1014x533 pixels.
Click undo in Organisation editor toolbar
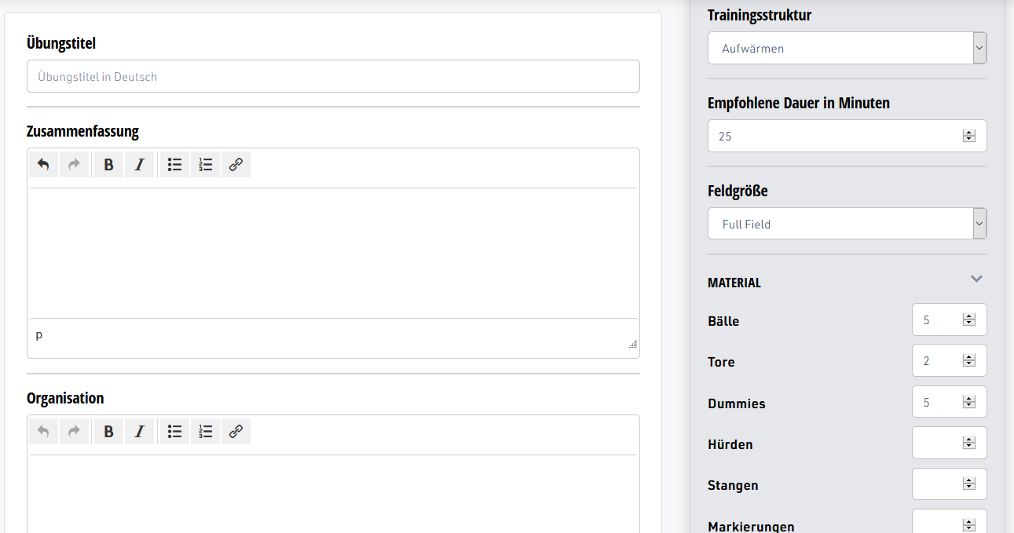[x=44, y=432]
